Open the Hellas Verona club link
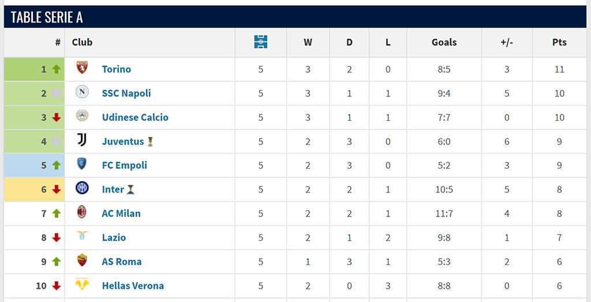Viewport: 591px width, 302px height. (x=133, y=286)
